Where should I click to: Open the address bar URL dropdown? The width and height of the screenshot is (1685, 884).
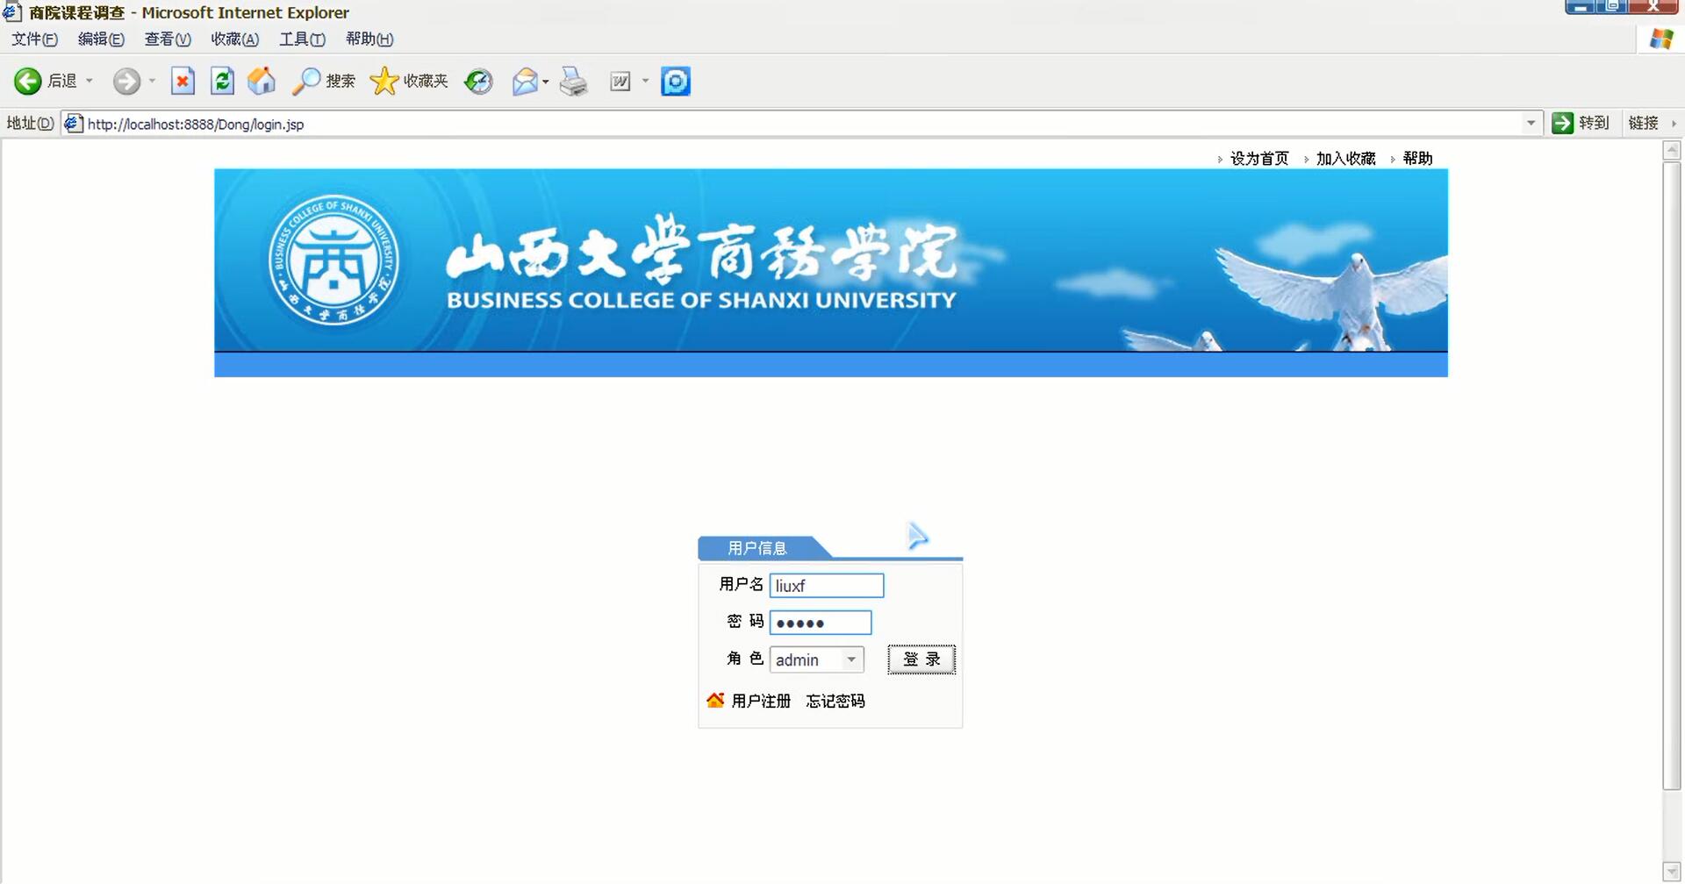point(1531,123)
